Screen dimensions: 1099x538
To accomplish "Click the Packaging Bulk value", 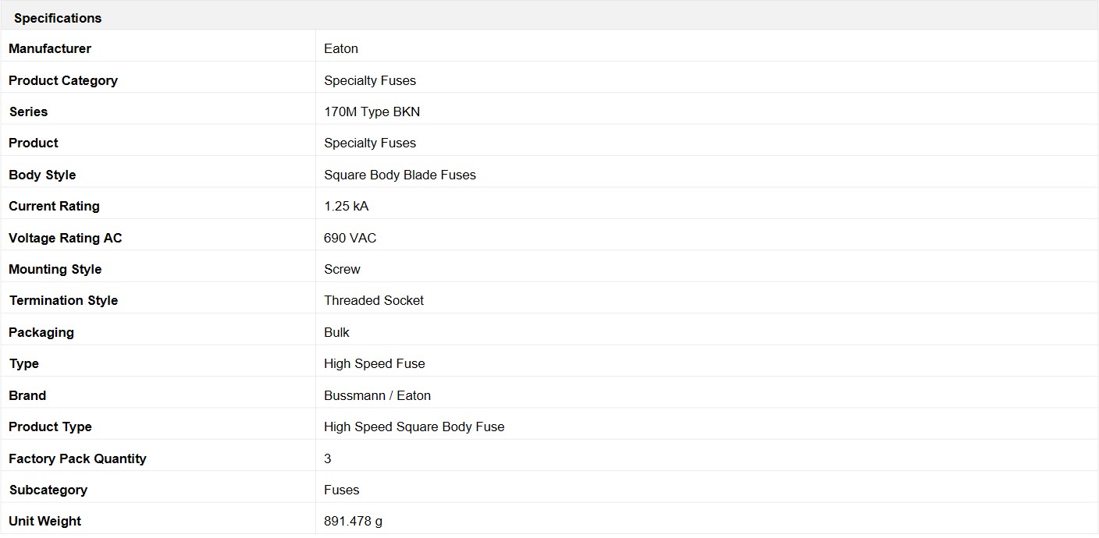I will coord(336,332).
